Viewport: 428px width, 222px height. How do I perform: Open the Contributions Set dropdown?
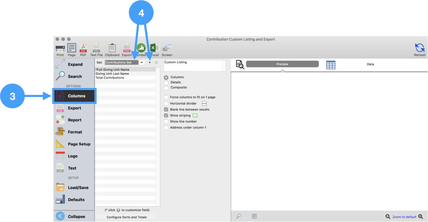(x=142, y=63)
